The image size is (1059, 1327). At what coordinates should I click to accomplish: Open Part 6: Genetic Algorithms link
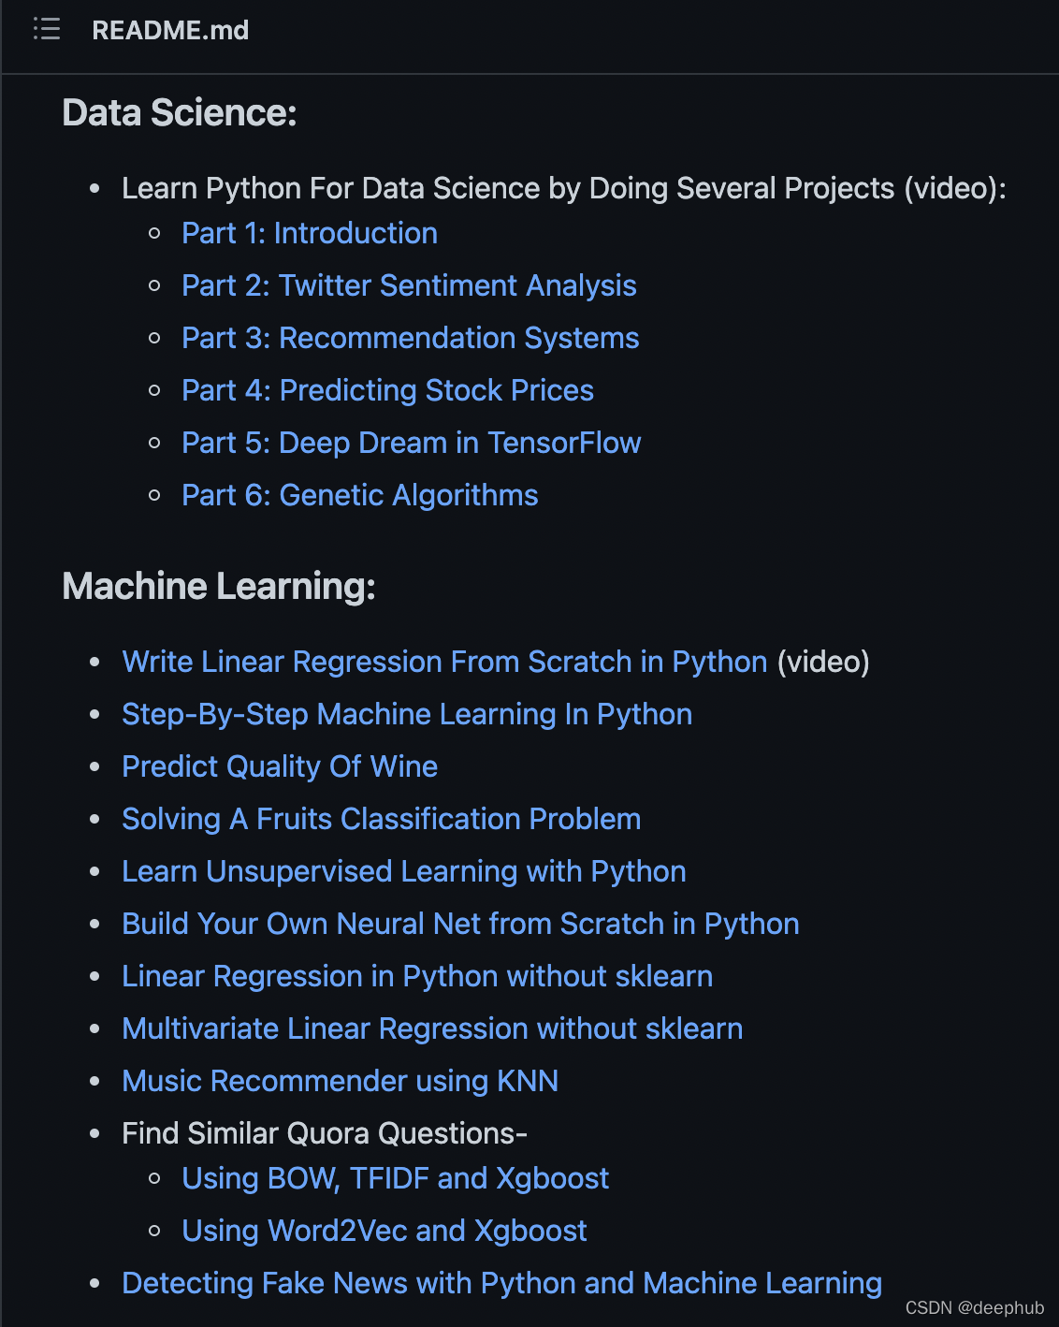pyautogui.click(x=360, y=495)
